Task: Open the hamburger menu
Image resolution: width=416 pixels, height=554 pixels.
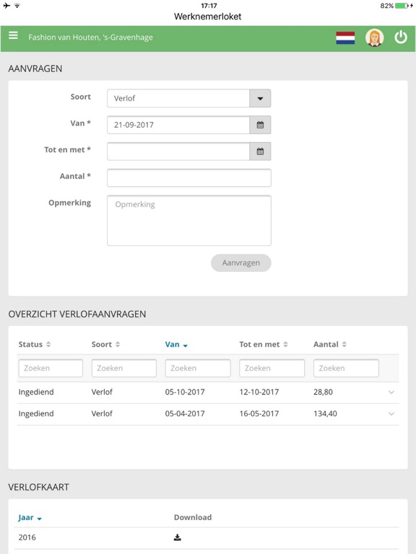Action: pyautogui.click(x=13, y=35)
